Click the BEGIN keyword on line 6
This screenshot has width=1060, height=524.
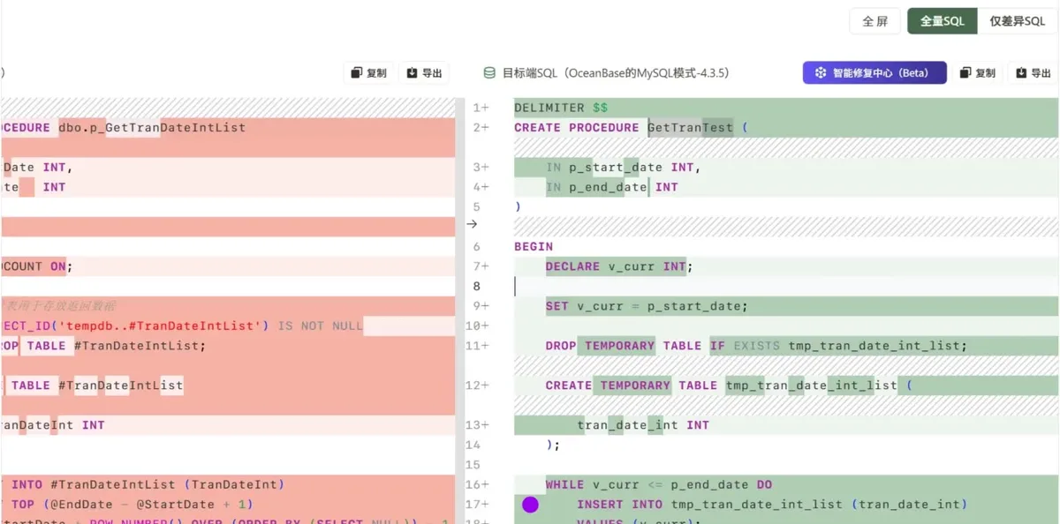click(534, 247)
